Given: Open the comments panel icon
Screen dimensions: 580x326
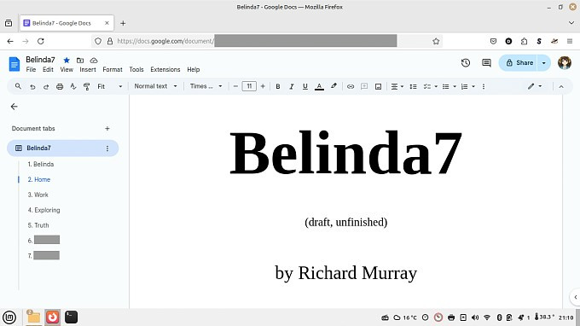Looking at the screenshot, I should (486, 62).
